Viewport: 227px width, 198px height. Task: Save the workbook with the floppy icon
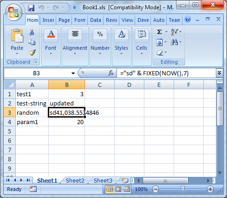[x=31, y=8]
